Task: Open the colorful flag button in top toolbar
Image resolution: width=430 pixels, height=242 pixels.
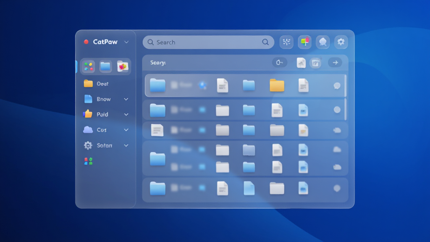Action: (x=304, y=42)
